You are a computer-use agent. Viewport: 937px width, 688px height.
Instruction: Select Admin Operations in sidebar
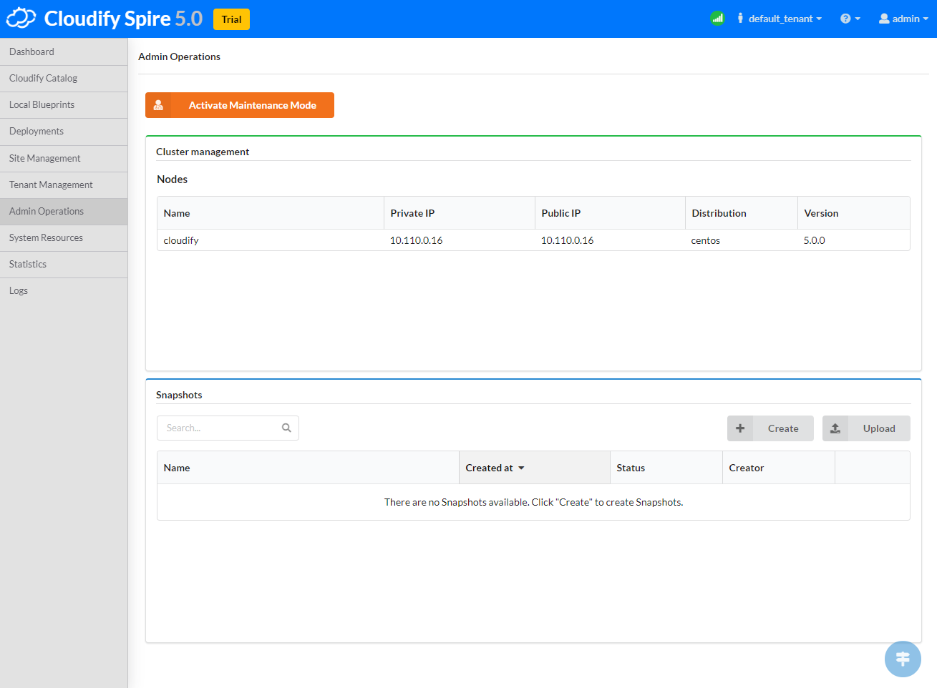tap(64, 212)
